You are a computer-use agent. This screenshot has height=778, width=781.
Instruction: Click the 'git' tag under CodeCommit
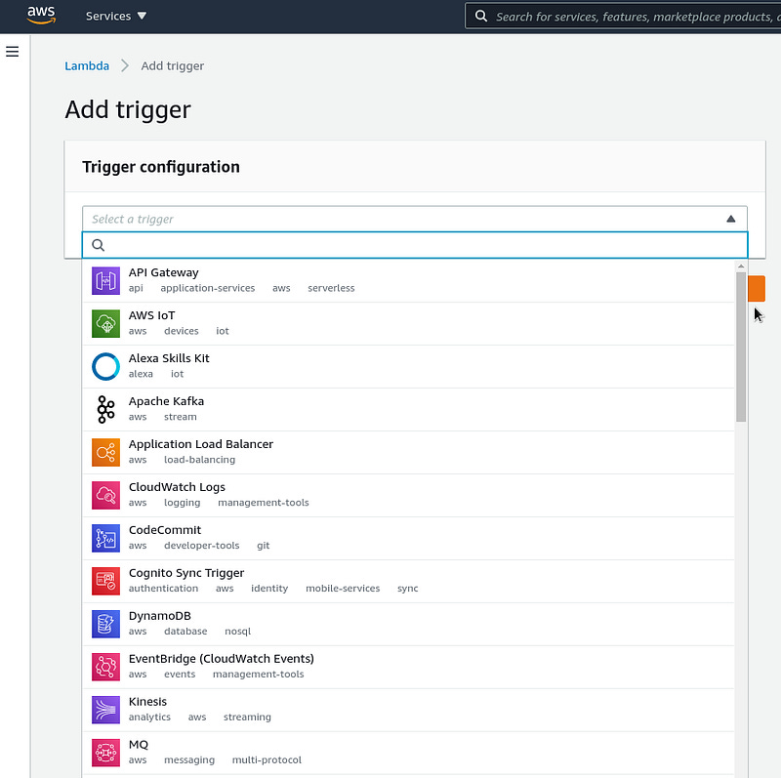point(263,546)
